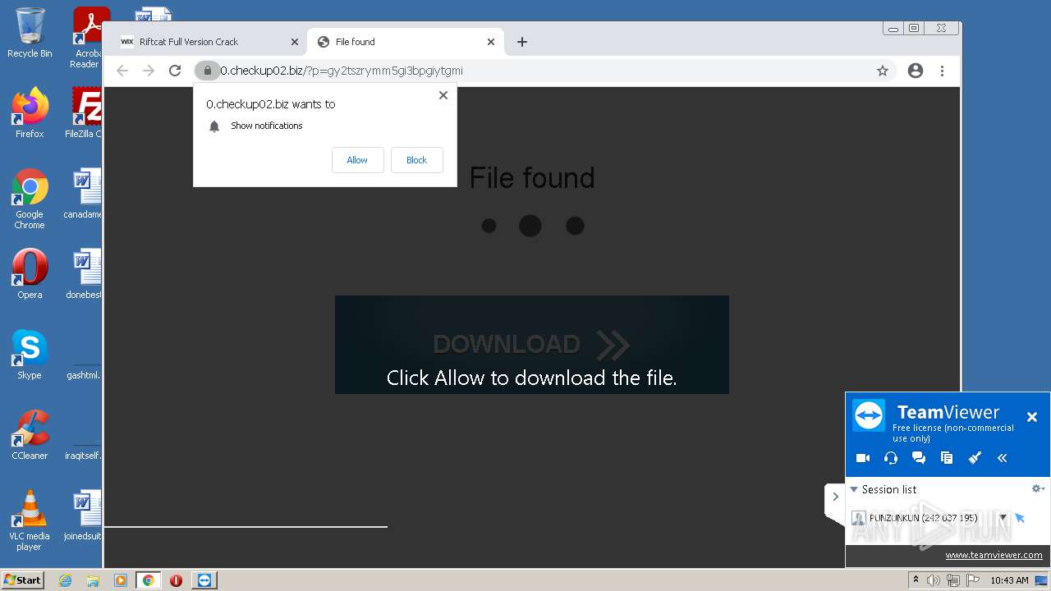Open the donebest Word document
The image size is (1051, 591).
click(84, 274)
